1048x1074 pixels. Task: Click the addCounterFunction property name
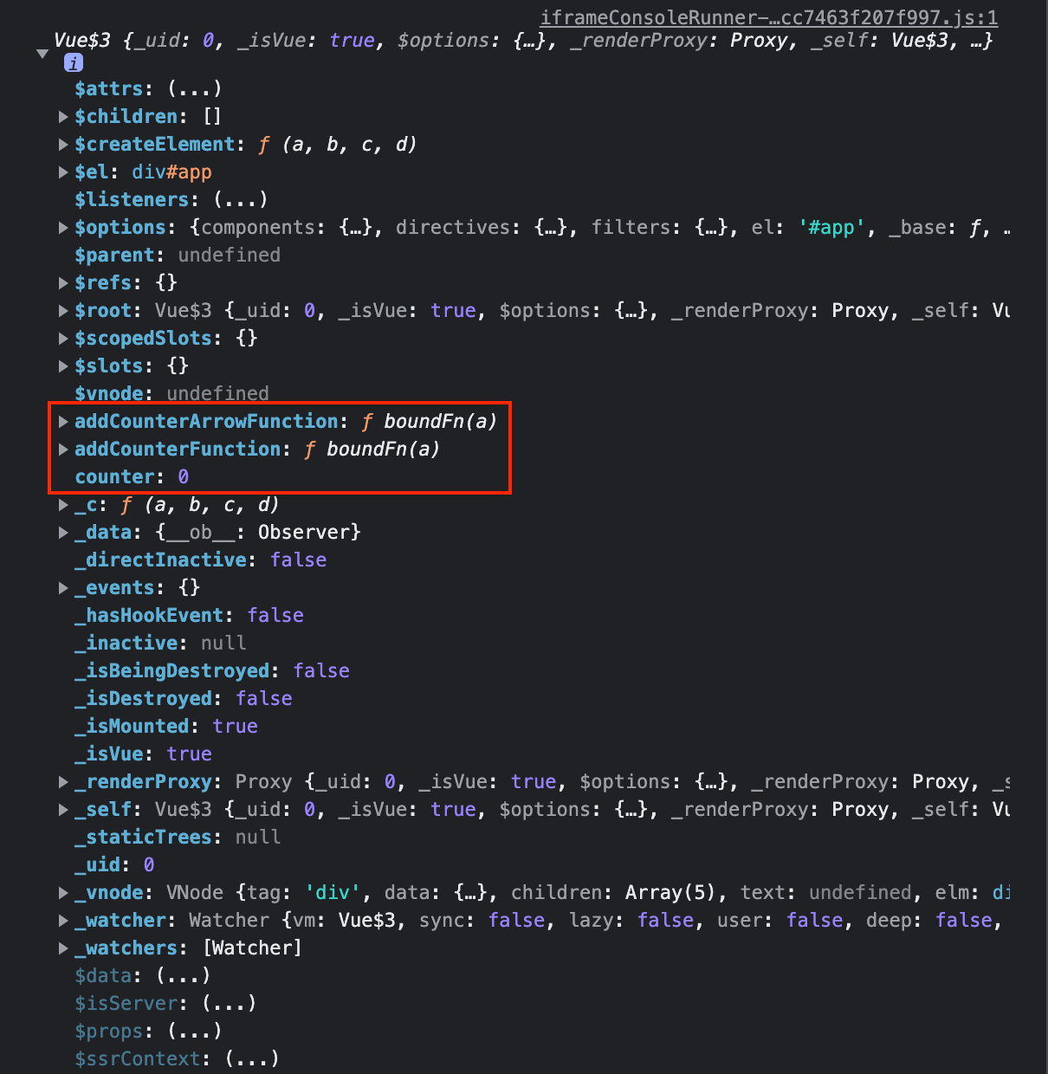pyautogui.click(x=178, y=449)
